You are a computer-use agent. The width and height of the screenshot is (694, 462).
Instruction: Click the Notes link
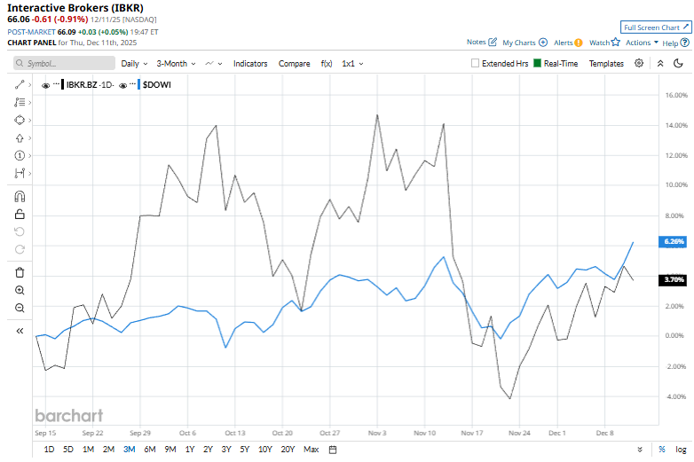pyautogui.click(x=477, y=42)
